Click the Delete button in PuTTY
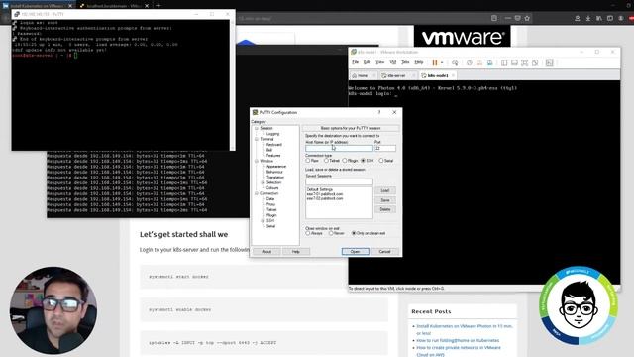Screen dimensions: 634x357 click(385, 209)
